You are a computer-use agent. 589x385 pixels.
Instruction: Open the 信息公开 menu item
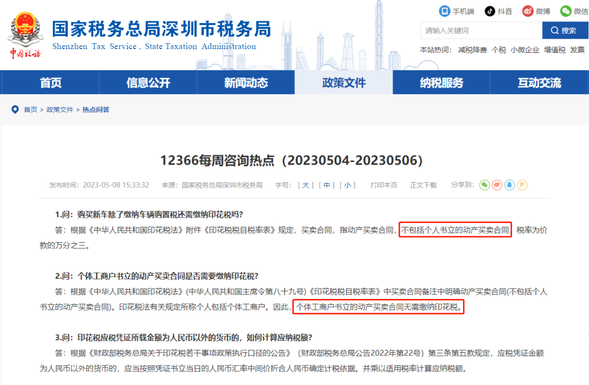point(147,82)
